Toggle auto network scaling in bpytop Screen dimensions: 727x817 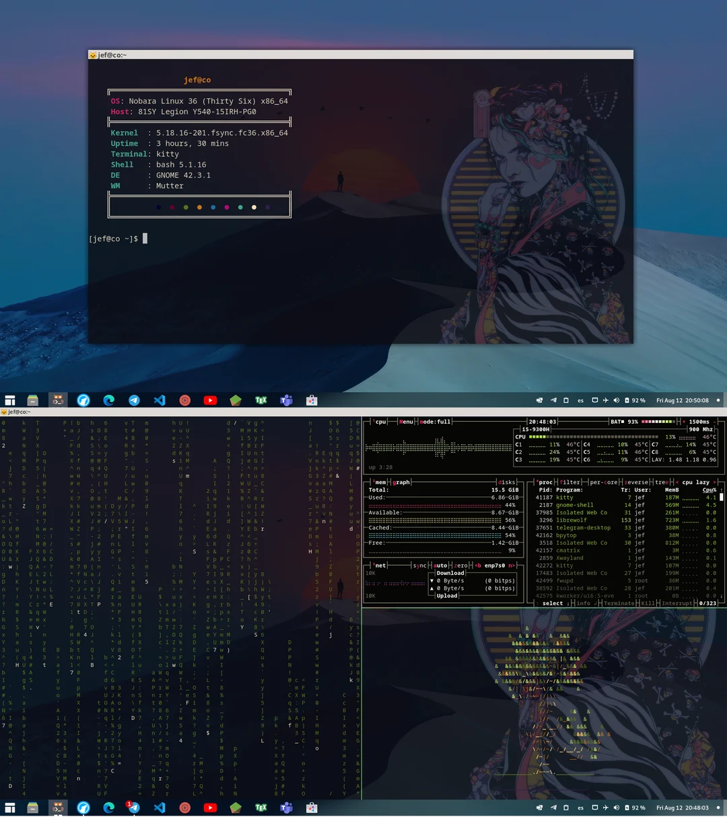click(x=440, y=565)
